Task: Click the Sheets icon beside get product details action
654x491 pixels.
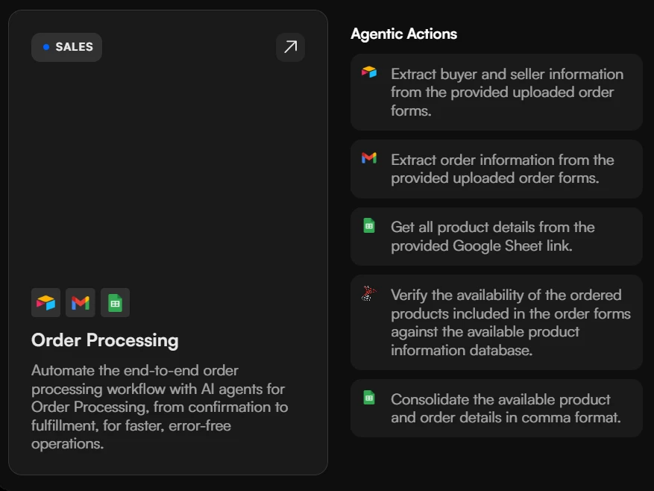Action: pyautogui.click(x=369, y=226)
